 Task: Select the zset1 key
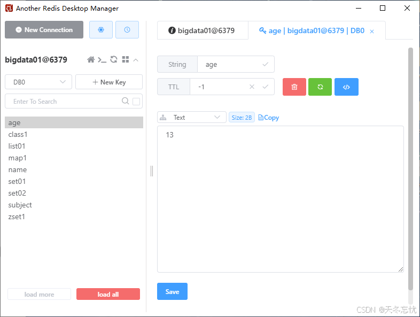74,217
